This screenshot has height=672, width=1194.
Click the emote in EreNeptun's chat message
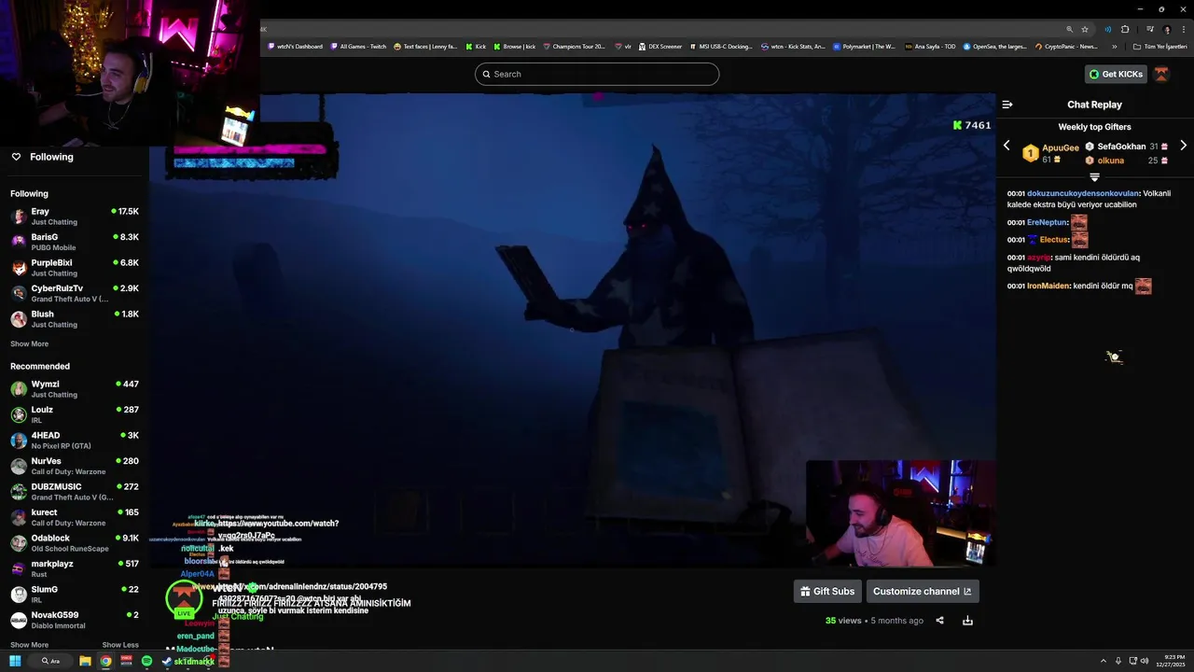pos(1079,222)
